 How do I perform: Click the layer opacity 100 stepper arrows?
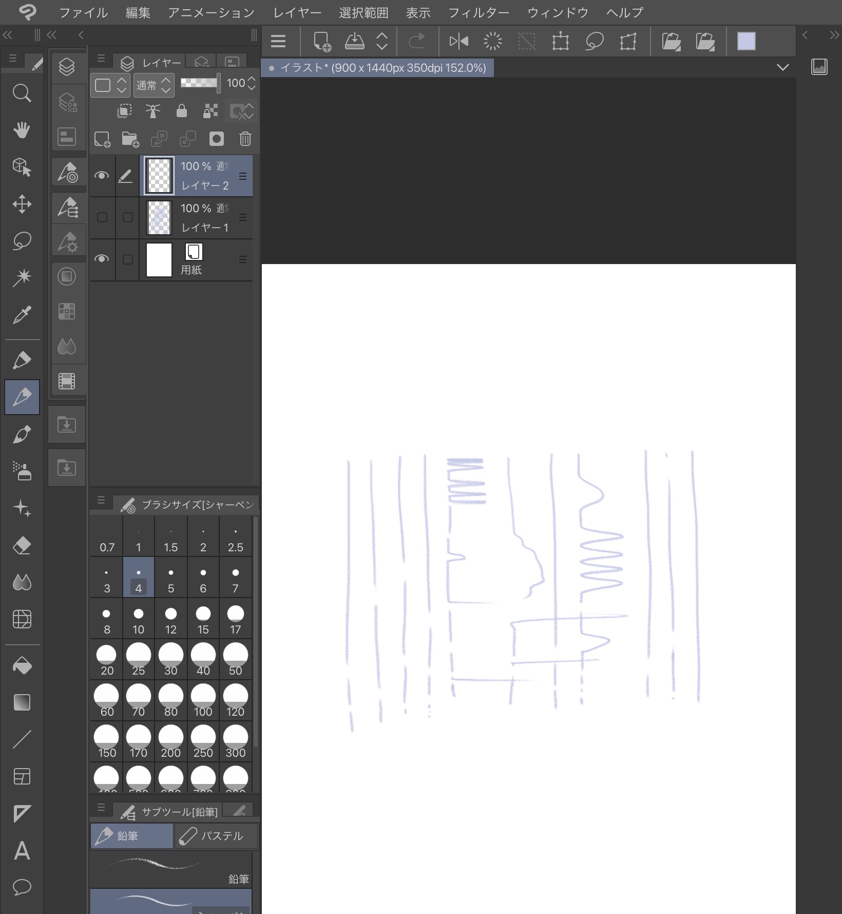coord(252,83)
